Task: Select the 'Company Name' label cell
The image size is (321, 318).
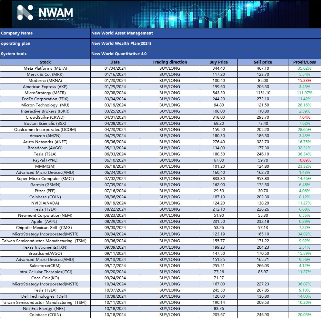Action: [45, 33]
